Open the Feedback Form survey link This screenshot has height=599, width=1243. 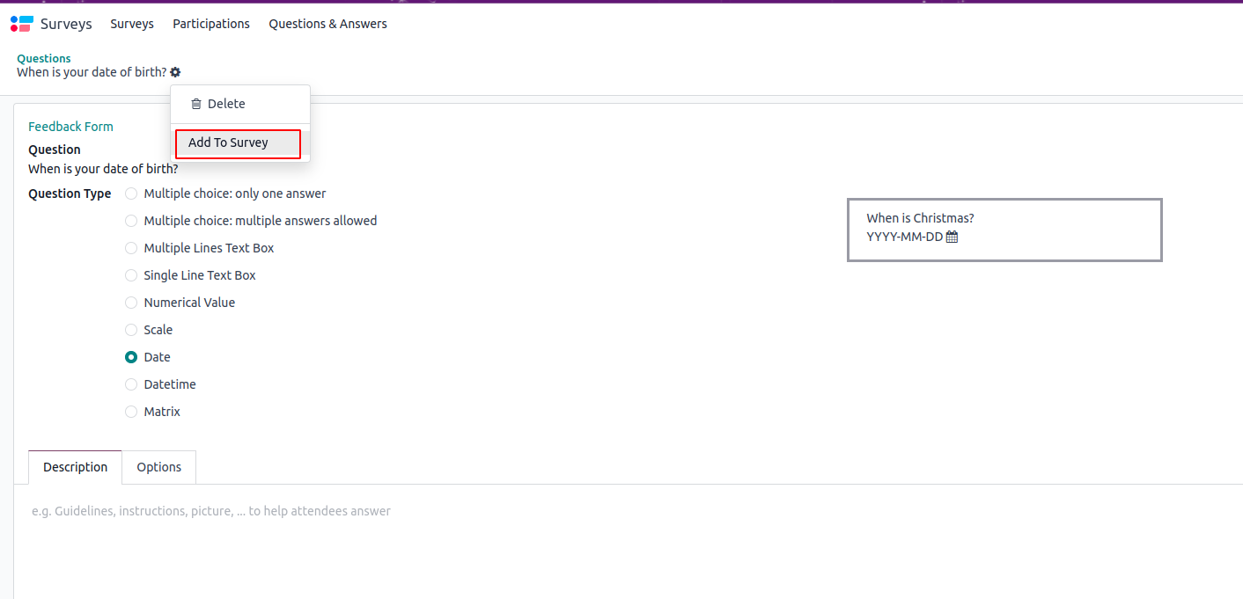pyautogui.click(x=70, y=127)
